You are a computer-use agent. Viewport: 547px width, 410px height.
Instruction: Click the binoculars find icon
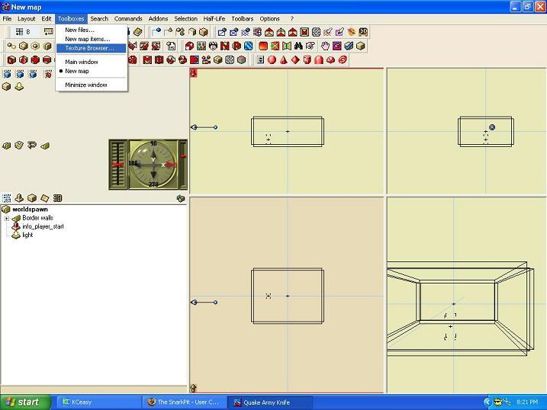[299, 46]
